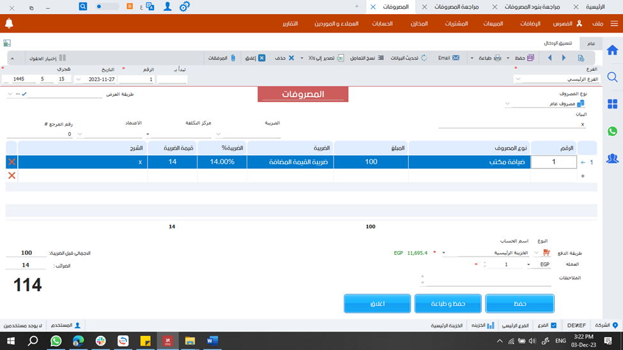This screenshot has height=350, width=623.
Task: Toggle the switch in the title bar
Action: pos(107,6)
